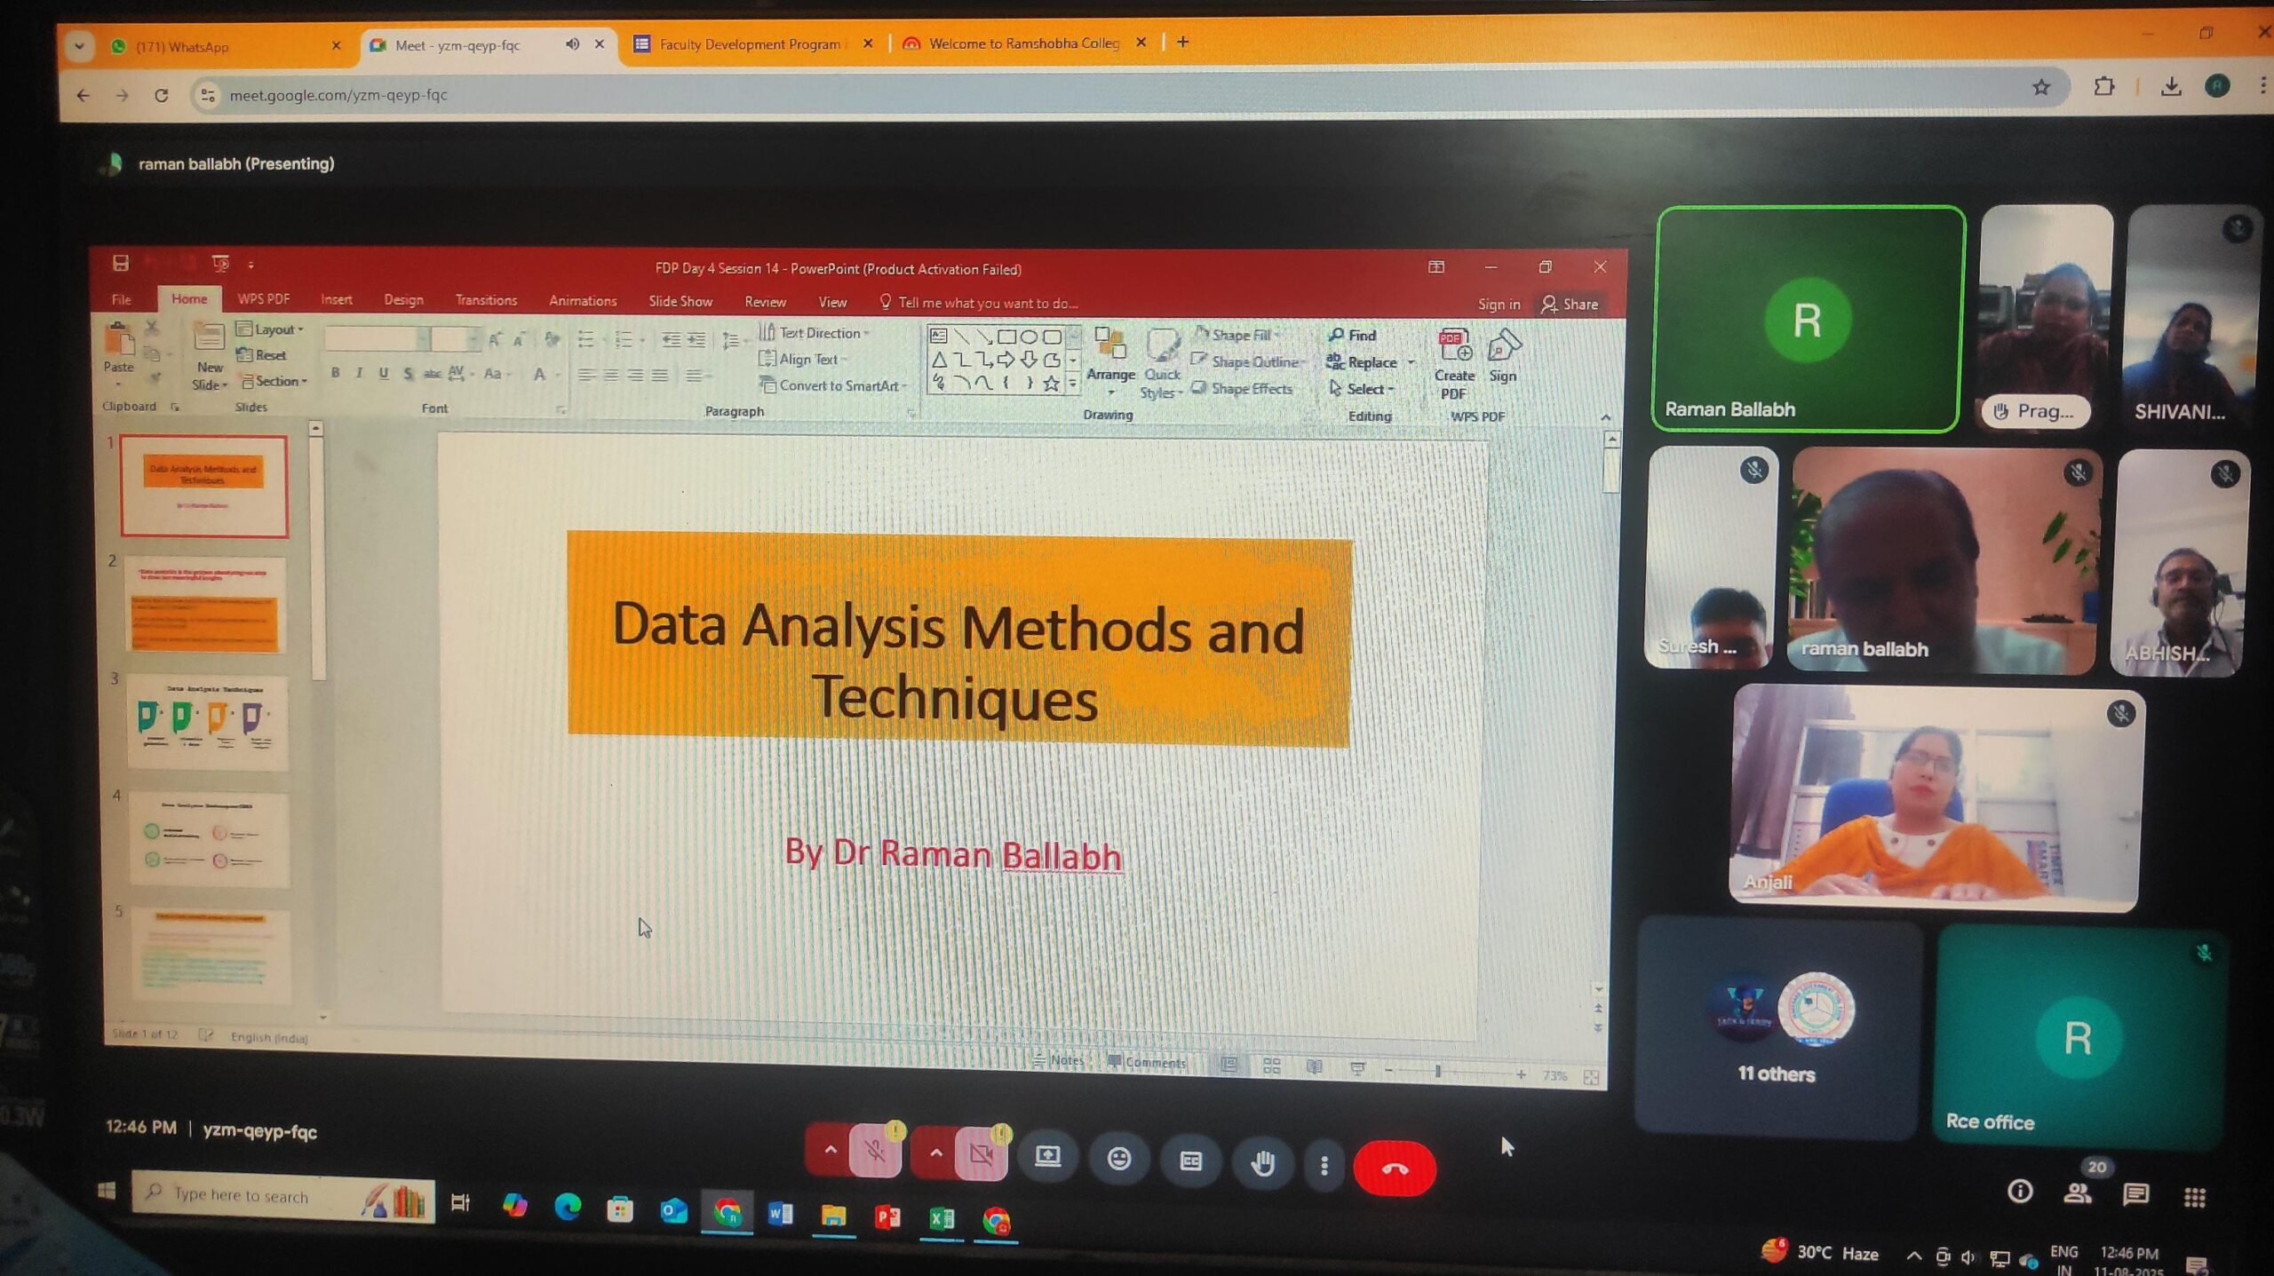2274x1276 pixels.
Task: Expand the audio settings chevron
Action: pos(830,1150)
